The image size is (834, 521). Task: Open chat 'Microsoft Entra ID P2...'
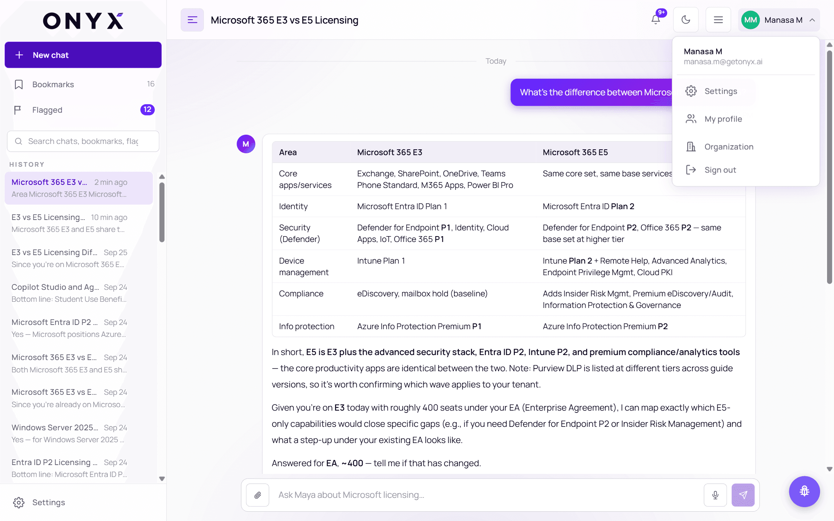(x=79, y=328)
